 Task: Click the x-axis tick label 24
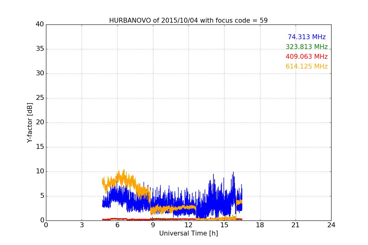(331, 225)
